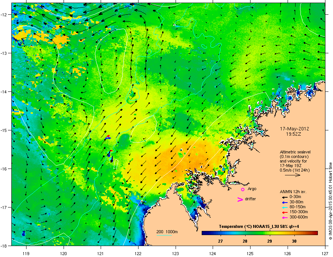Click the IMOS copyright vertical text
The image size is (333, 257).
click(330, 201)
